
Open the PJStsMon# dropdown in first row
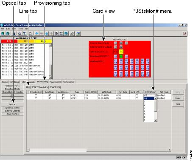click(150, 95)
